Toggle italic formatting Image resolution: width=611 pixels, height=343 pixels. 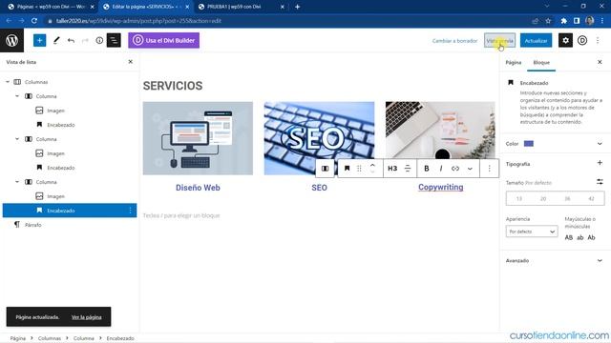coord(441,169)
